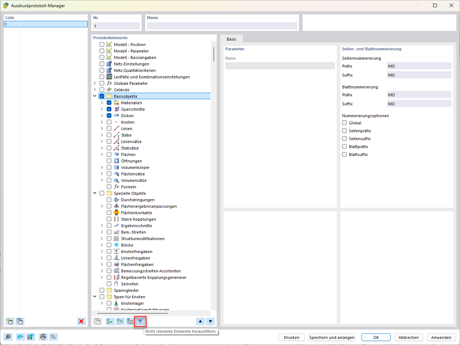This screenshot has height=345, width=460.
Task: Click the Knotenlager support icon
Action: pyautogui.click(x=116, y=303)
